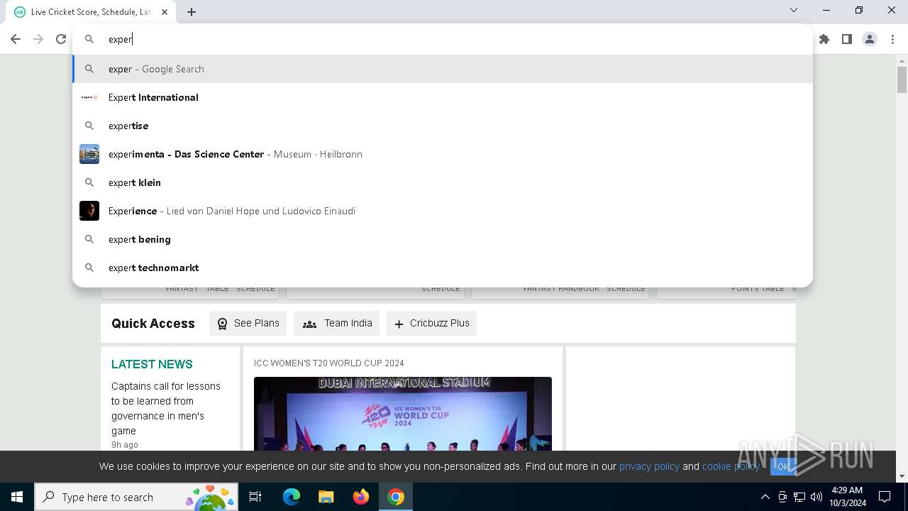Image resolution: width=908 pixels, height=511 pixels.
Task: Open Chrome's three-dot menu
Action: click(x=892, y=39)
